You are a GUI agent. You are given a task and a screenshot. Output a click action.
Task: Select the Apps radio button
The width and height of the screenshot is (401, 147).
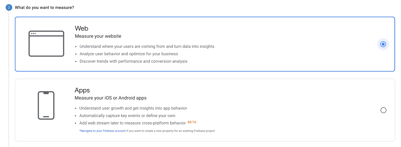[x=383, y=110]
